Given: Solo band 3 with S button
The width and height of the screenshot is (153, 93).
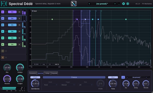Looking at the screenshot, I should pyautogui.click(x=19, y=25).
